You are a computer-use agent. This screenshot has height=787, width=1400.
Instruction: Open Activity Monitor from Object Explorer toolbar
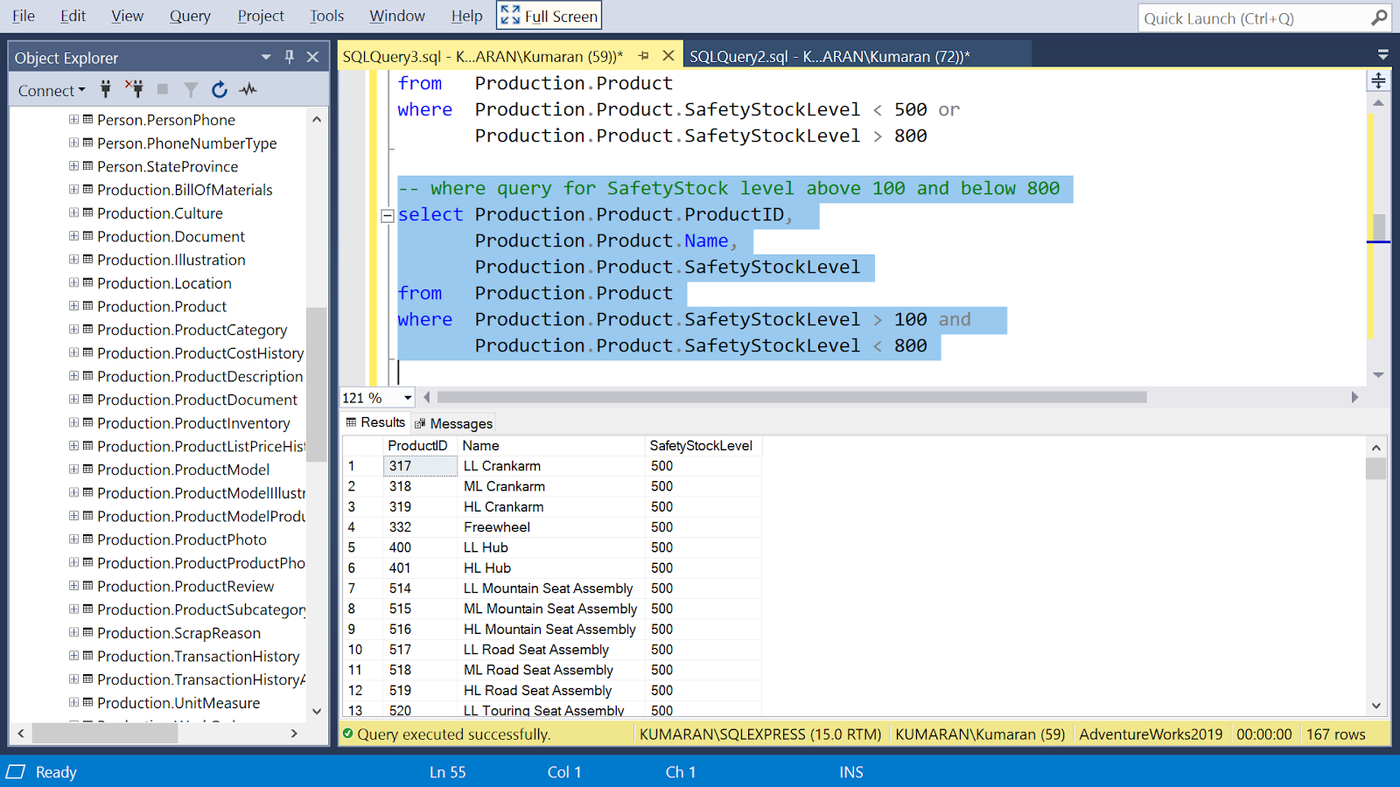[248, 89]
